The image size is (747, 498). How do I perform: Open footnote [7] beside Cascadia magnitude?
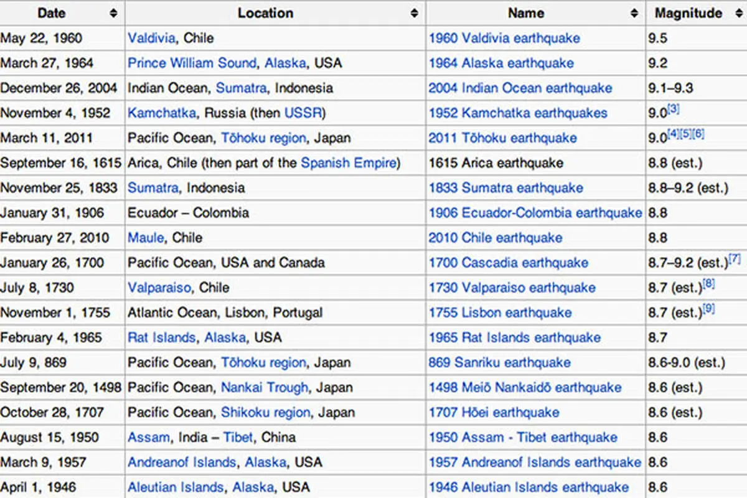point(735,258)
